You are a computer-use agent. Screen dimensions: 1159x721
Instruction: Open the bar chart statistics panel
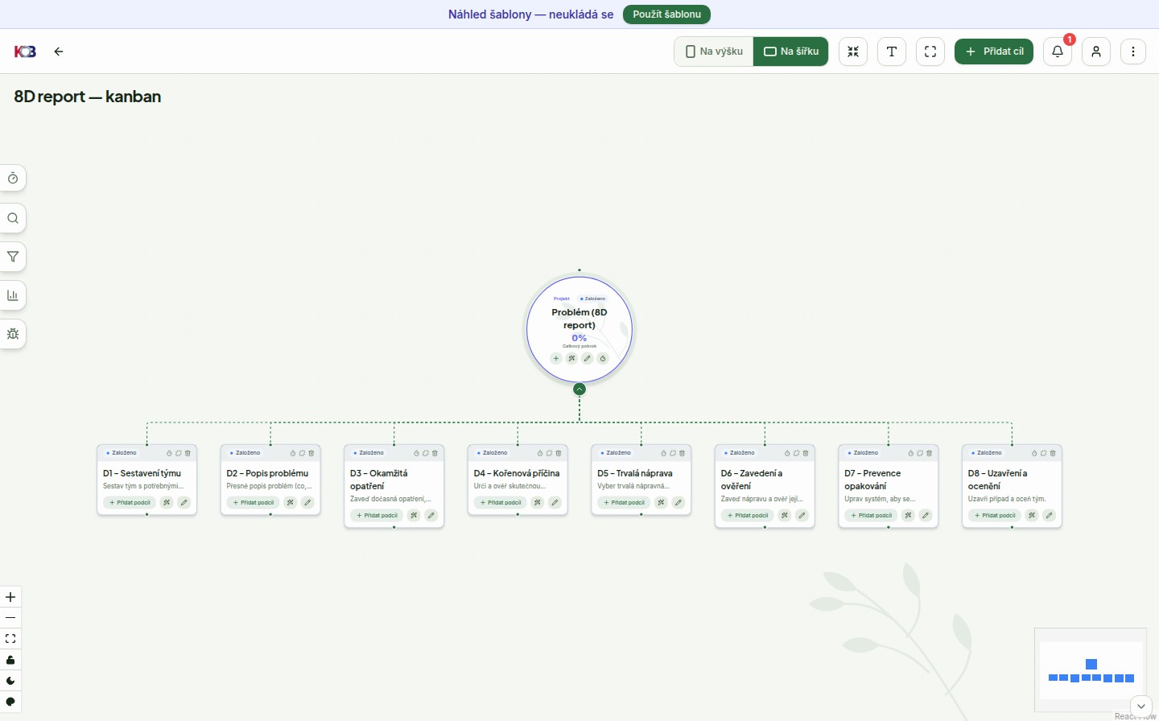(13, 295)
